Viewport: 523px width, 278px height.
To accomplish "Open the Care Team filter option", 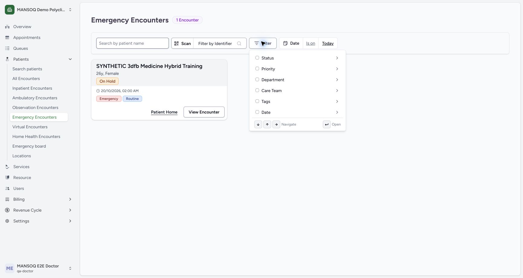I will [297, 91].
